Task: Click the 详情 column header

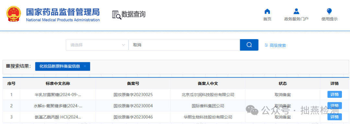Action: tap(334, 84)
